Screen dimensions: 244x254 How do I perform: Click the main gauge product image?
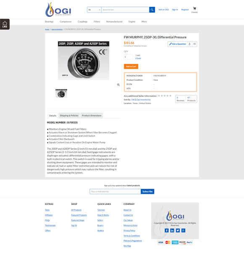[84, 61]
